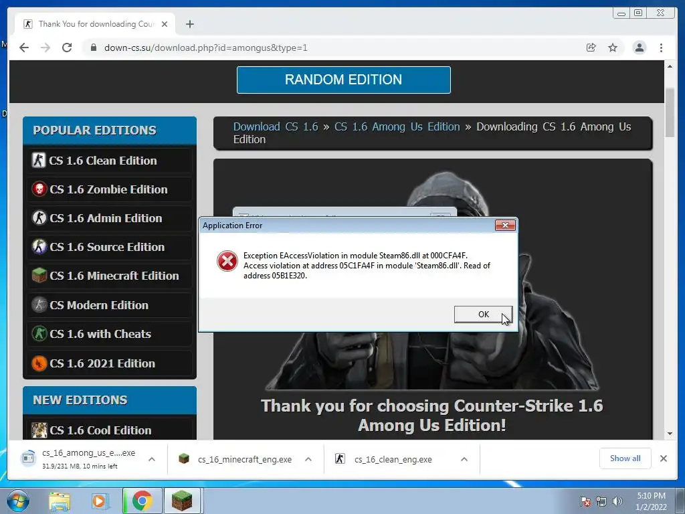Click the 2021 Edition orange icon
The height and width of the screenshot is (514, 685).
pyautogui.click(x=39, y=363)
